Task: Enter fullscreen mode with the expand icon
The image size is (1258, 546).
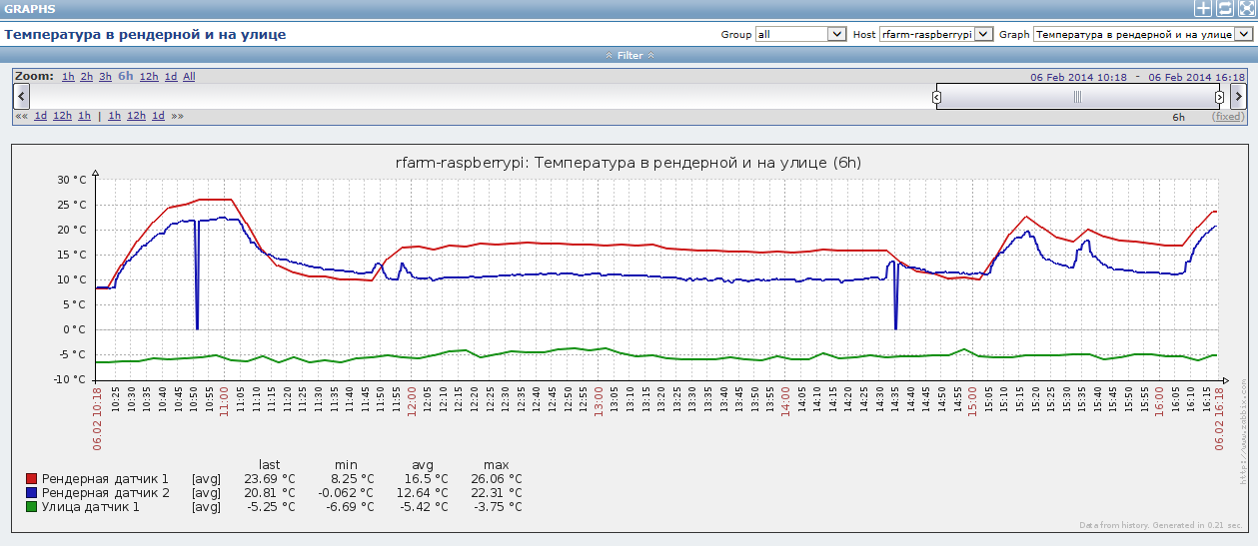Action: pyautogui.click(x=1245, y=8)
